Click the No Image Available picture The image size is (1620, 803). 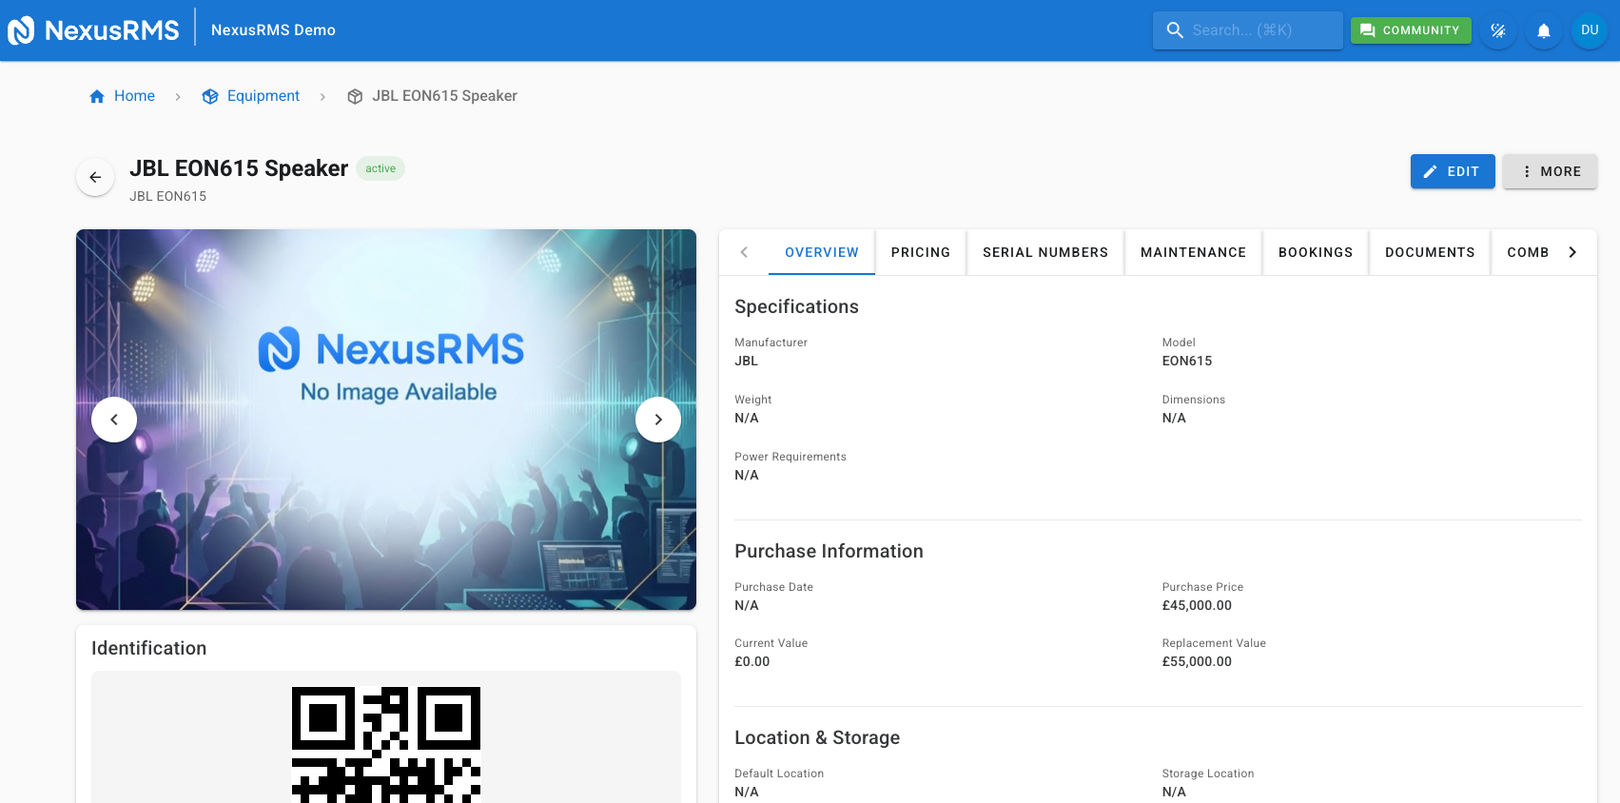coord(386,420)
